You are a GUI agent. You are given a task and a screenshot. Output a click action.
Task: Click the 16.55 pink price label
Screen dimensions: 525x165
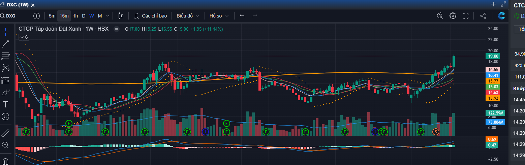click(x=493, y=69)
